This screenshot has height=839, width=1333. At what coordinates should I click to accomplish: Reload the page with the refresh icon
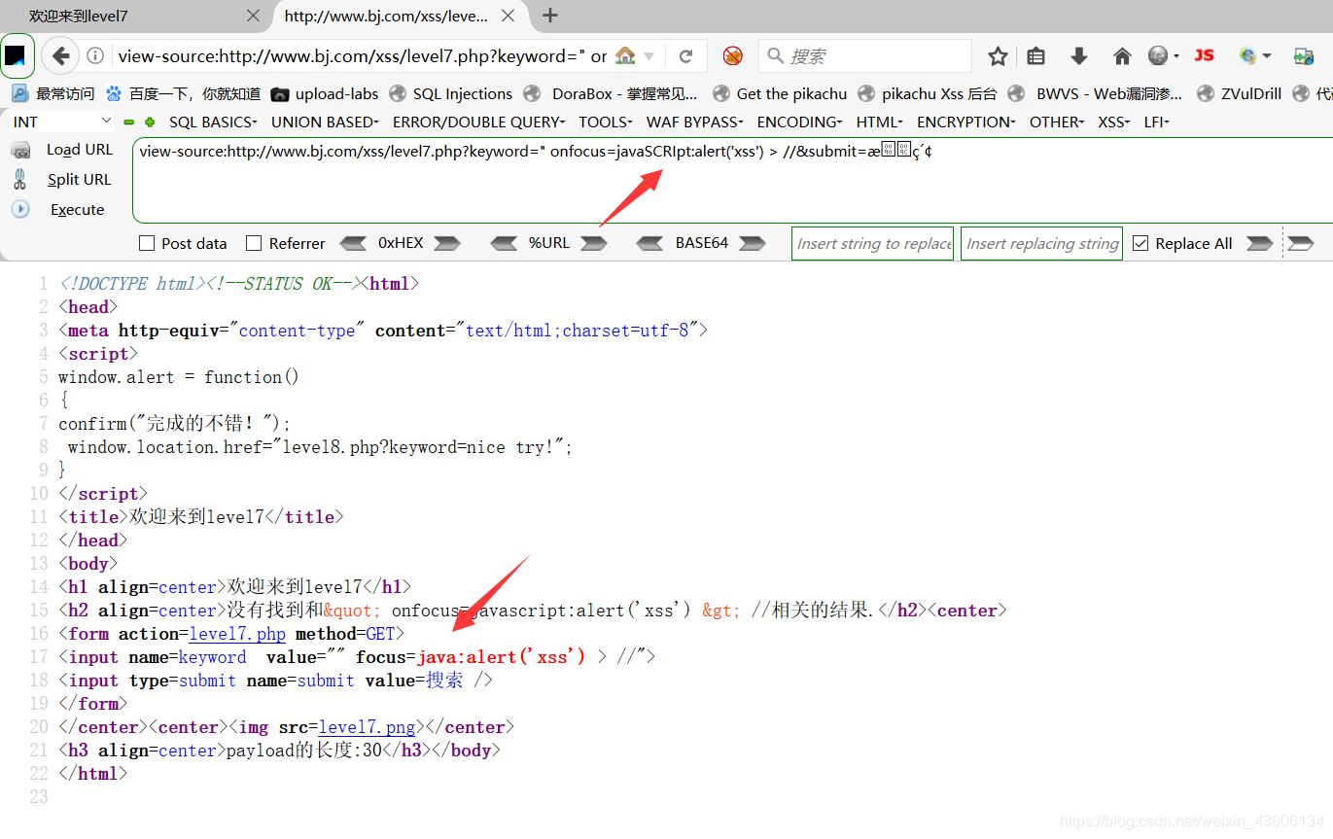[x=685, y=56]
